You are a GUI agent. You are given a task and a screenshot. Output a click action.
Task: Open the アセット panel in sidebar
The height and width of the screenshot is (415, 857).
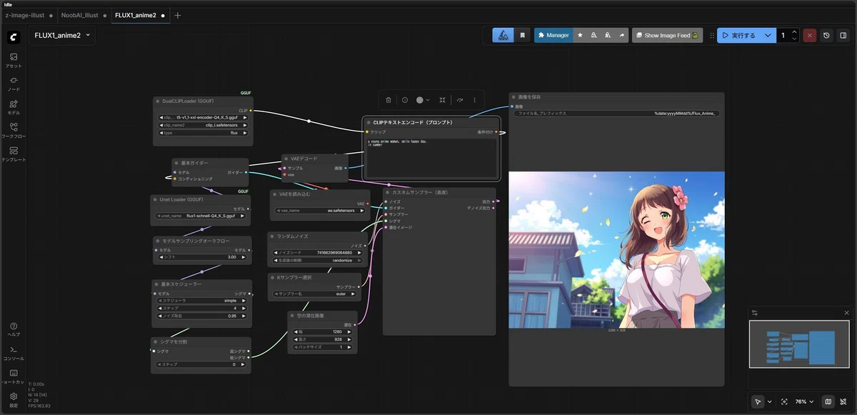(x=14, y=60)
